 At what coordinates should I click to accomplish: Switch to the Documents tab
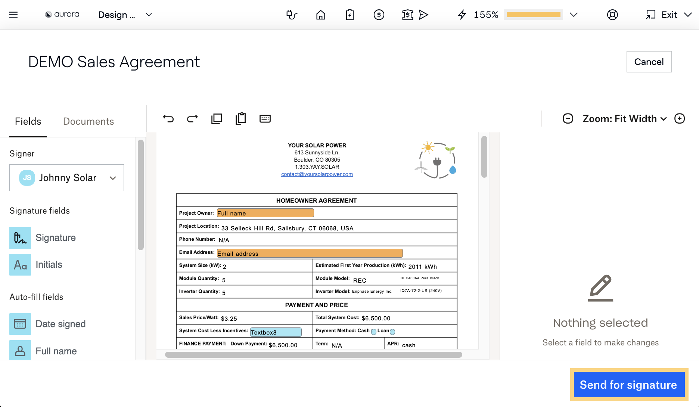click(88, 121)
